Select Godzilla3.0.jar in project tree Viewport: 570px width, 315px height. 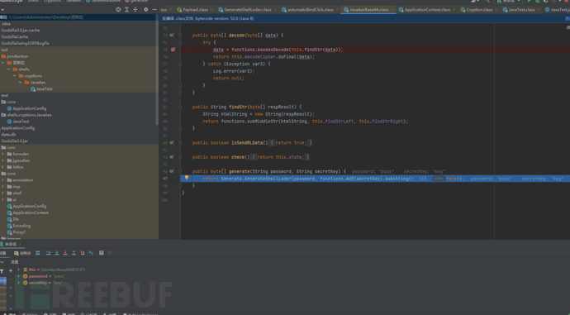(15, 141)
